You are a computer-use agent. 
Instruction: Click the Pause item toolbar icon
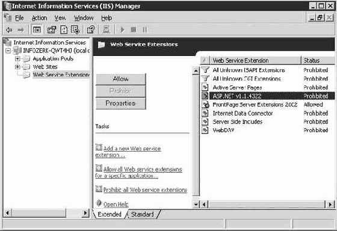coord(144,29)
